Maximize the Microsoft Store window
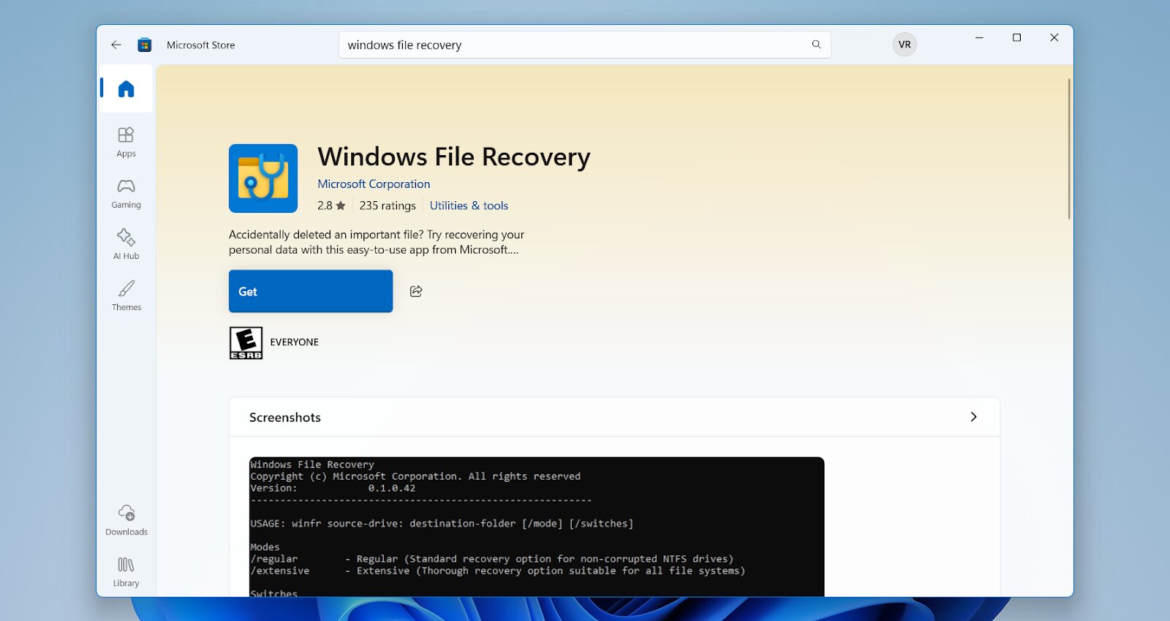 (1016, 38)
